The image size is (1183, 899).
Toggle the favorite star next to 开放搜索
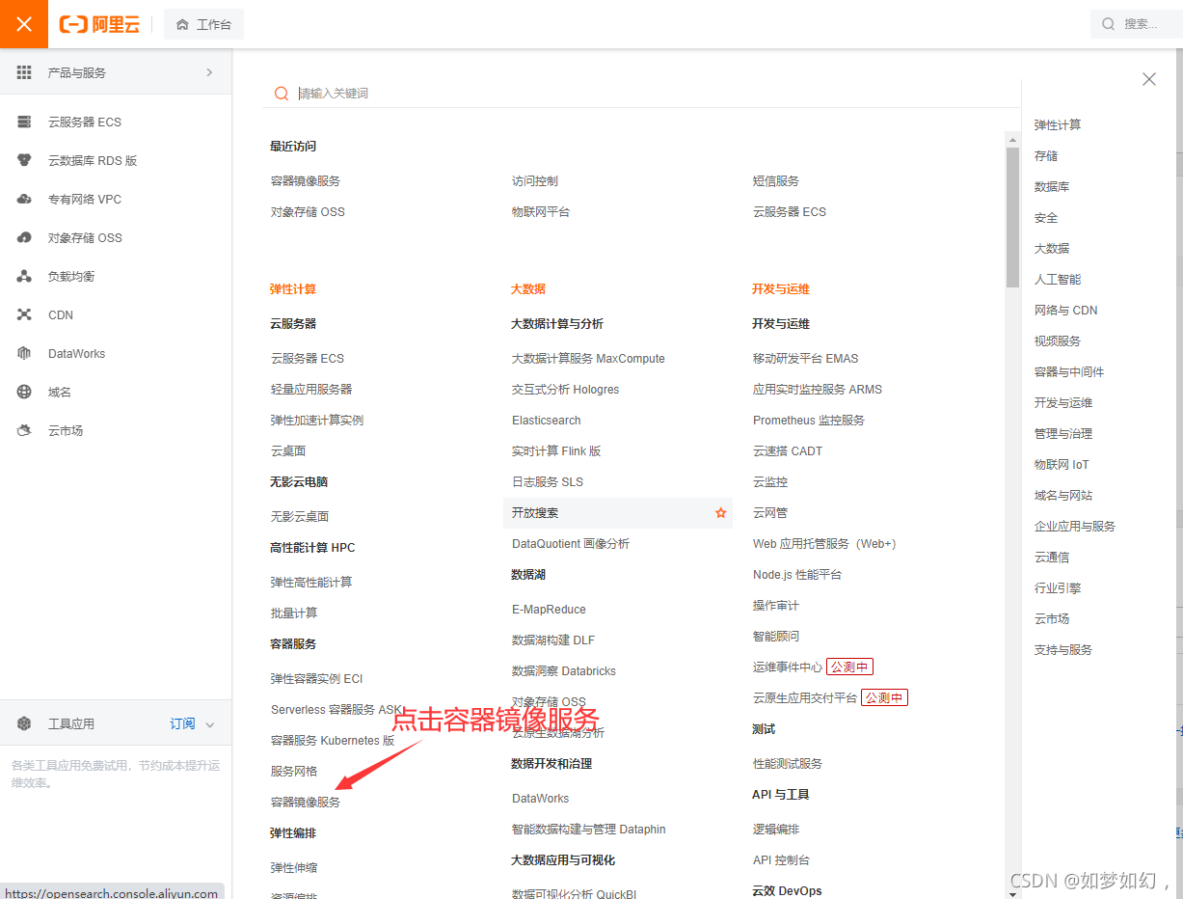[720, 513]
